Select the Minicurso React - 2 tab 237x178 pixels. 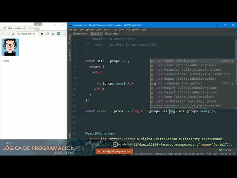[17, 28]
